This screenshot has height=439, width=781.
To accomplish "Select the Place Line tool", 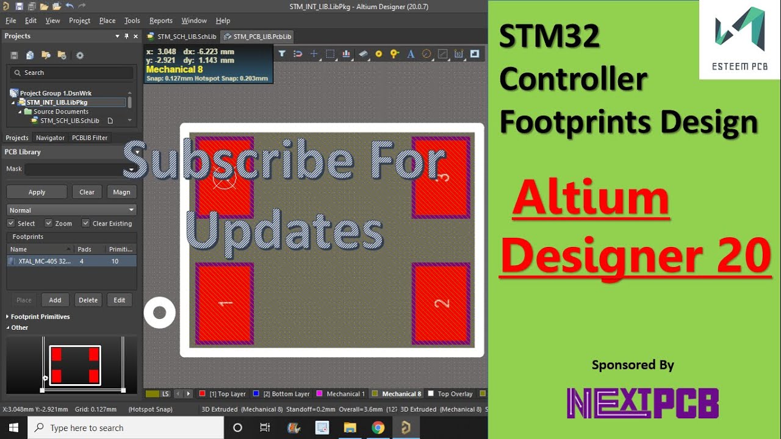I will pos(443,54).
